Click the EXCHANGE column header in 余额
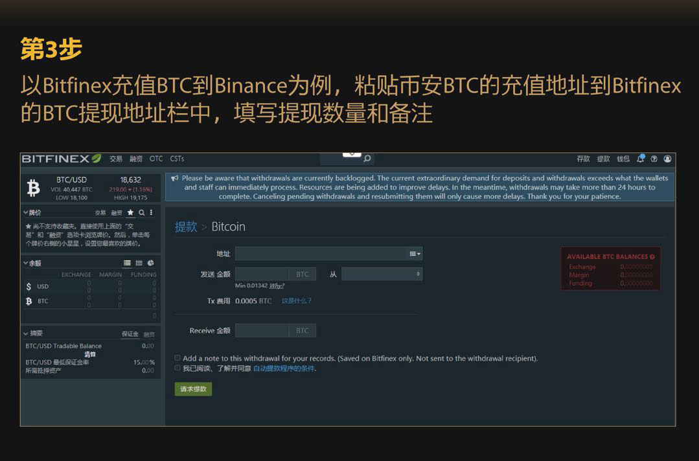This screenshot has height=461, width=699. pos(76,275)
